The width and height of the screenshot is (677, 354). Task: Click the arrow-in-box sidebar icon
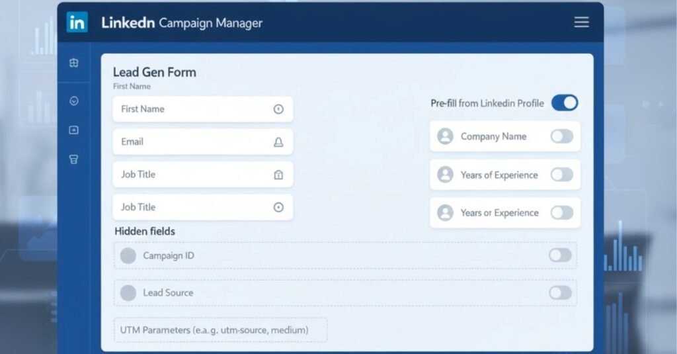coord(74,130)
